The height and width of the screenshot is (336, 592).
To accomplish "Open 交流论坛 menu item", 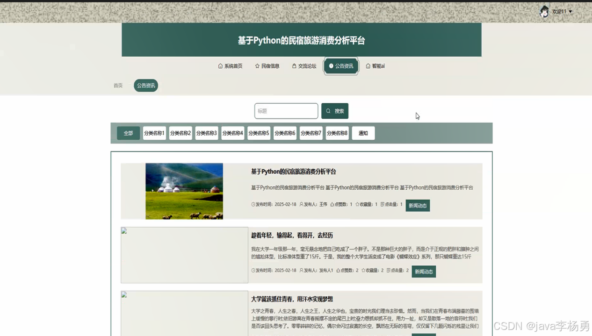I will tap(304, 66).
